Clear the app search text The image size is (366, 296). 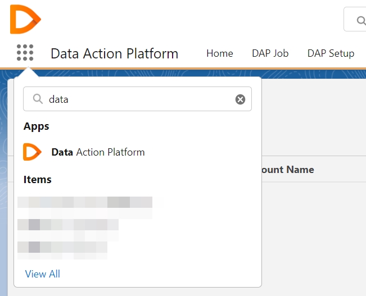pos(240,99)
